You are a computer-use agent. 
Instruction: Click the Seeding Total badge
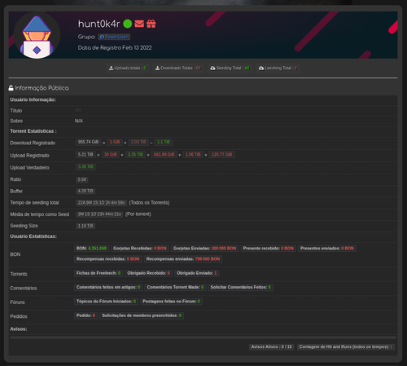pyautogui.click(x=230, y=68)
